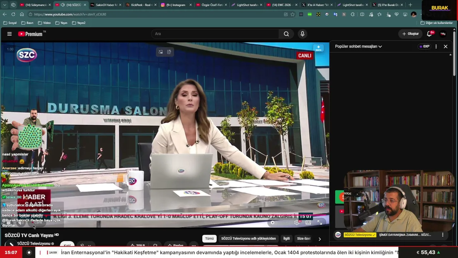The width and height of the screenshot is (458, 258).
Task: Open the browser extensions puzzle icon
Action: (352, 14)
